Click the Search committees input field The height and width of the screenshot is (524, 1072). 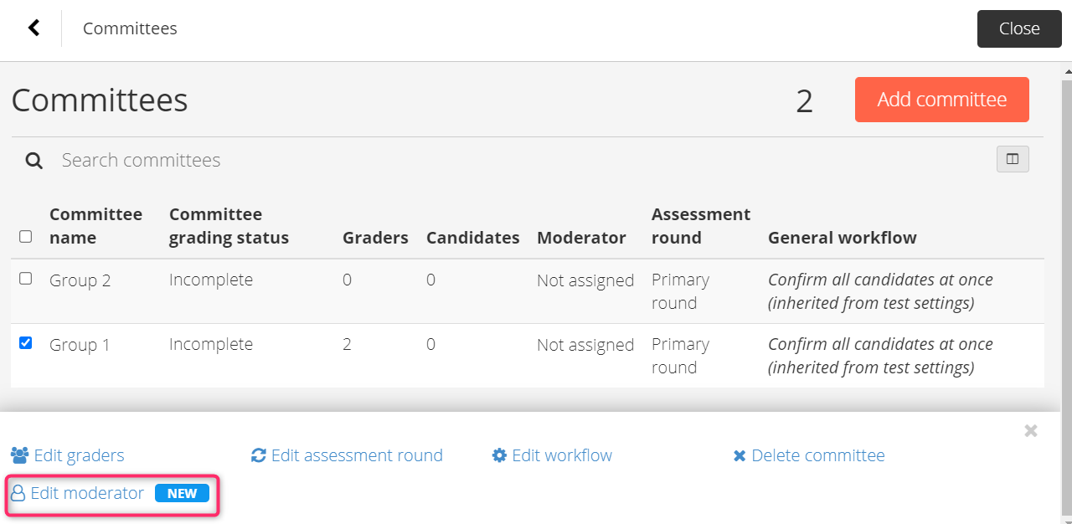(x=519, y=161)
